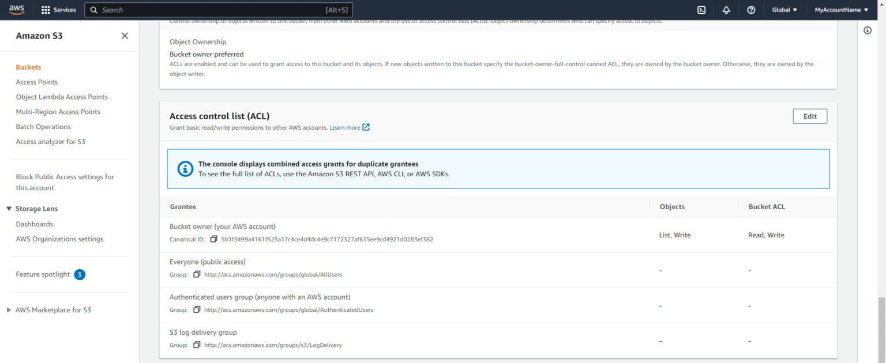Click the help question mark icon

click(x=751, y=10)
